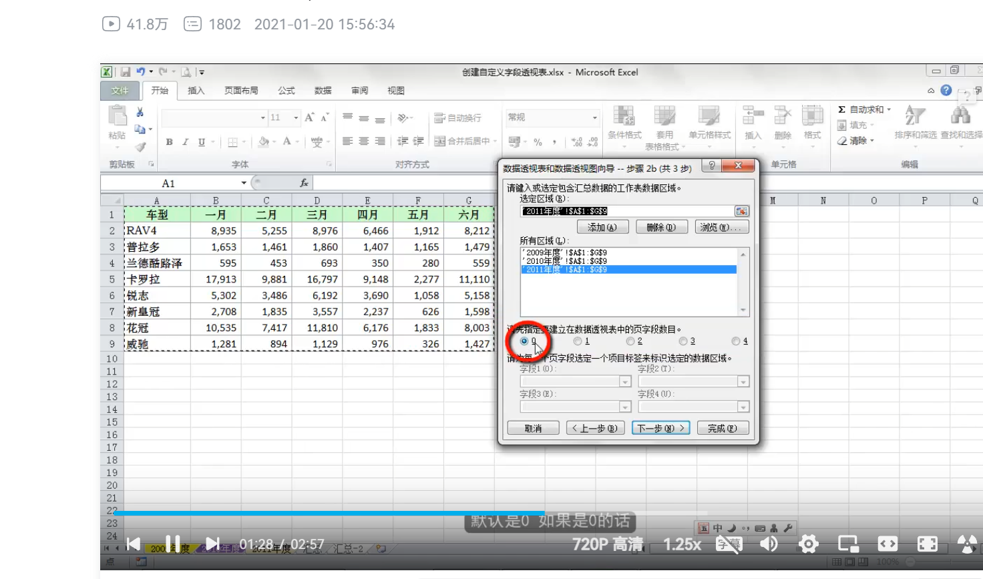Click the 删除(D) button in the wizard
The image size is (983, 579).
661,228
